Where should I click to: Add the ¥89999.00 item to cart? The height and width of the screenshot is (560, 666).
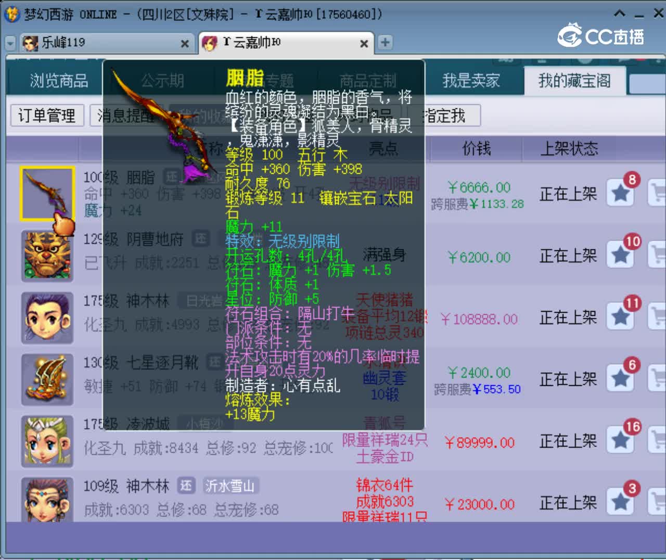(x=657, y=441)
